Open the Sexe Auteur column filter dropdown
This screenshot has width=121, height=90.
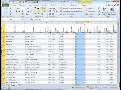(x=83, y=31)
